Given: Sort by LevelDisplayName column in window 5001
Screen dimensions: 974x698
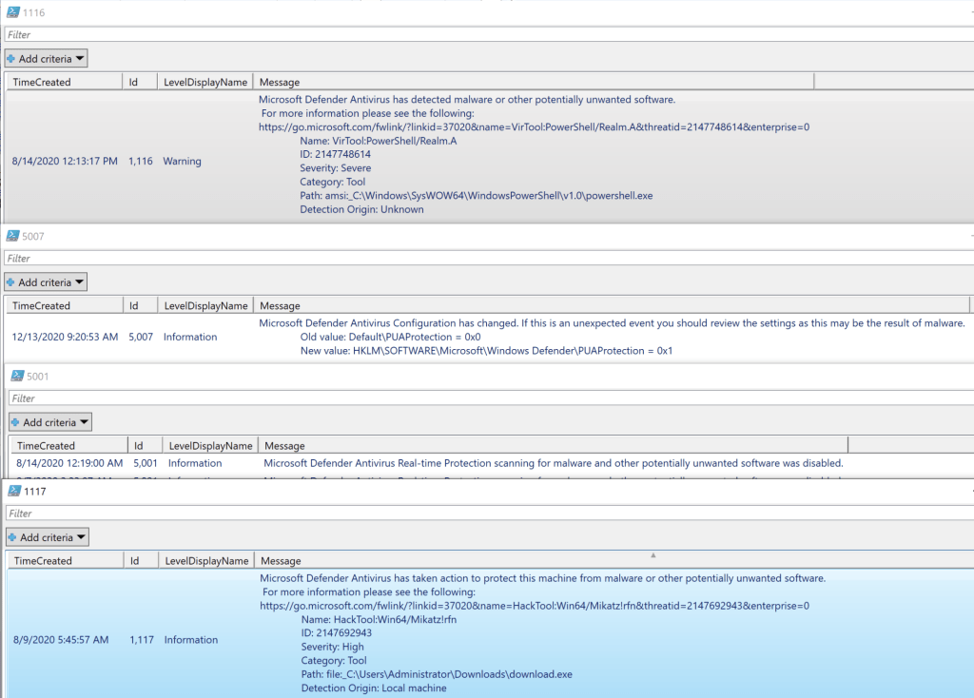Looking at the screenshot, I should click(209, 445).
